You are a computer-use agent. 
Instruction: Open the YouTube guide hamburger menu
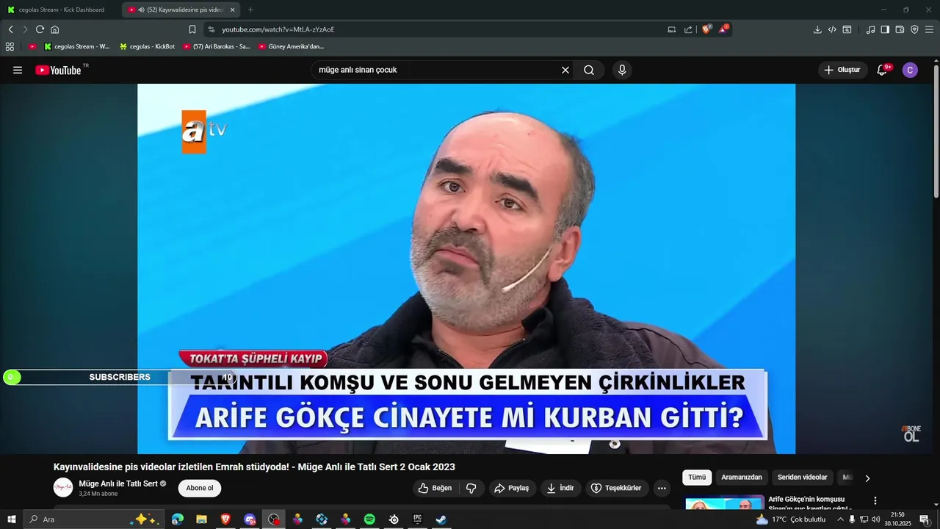tap(18, 70)
